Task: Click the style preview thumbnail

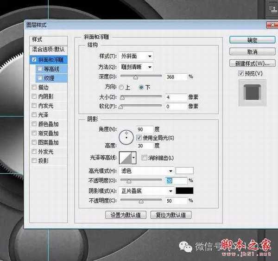Action: click(253, 93)
